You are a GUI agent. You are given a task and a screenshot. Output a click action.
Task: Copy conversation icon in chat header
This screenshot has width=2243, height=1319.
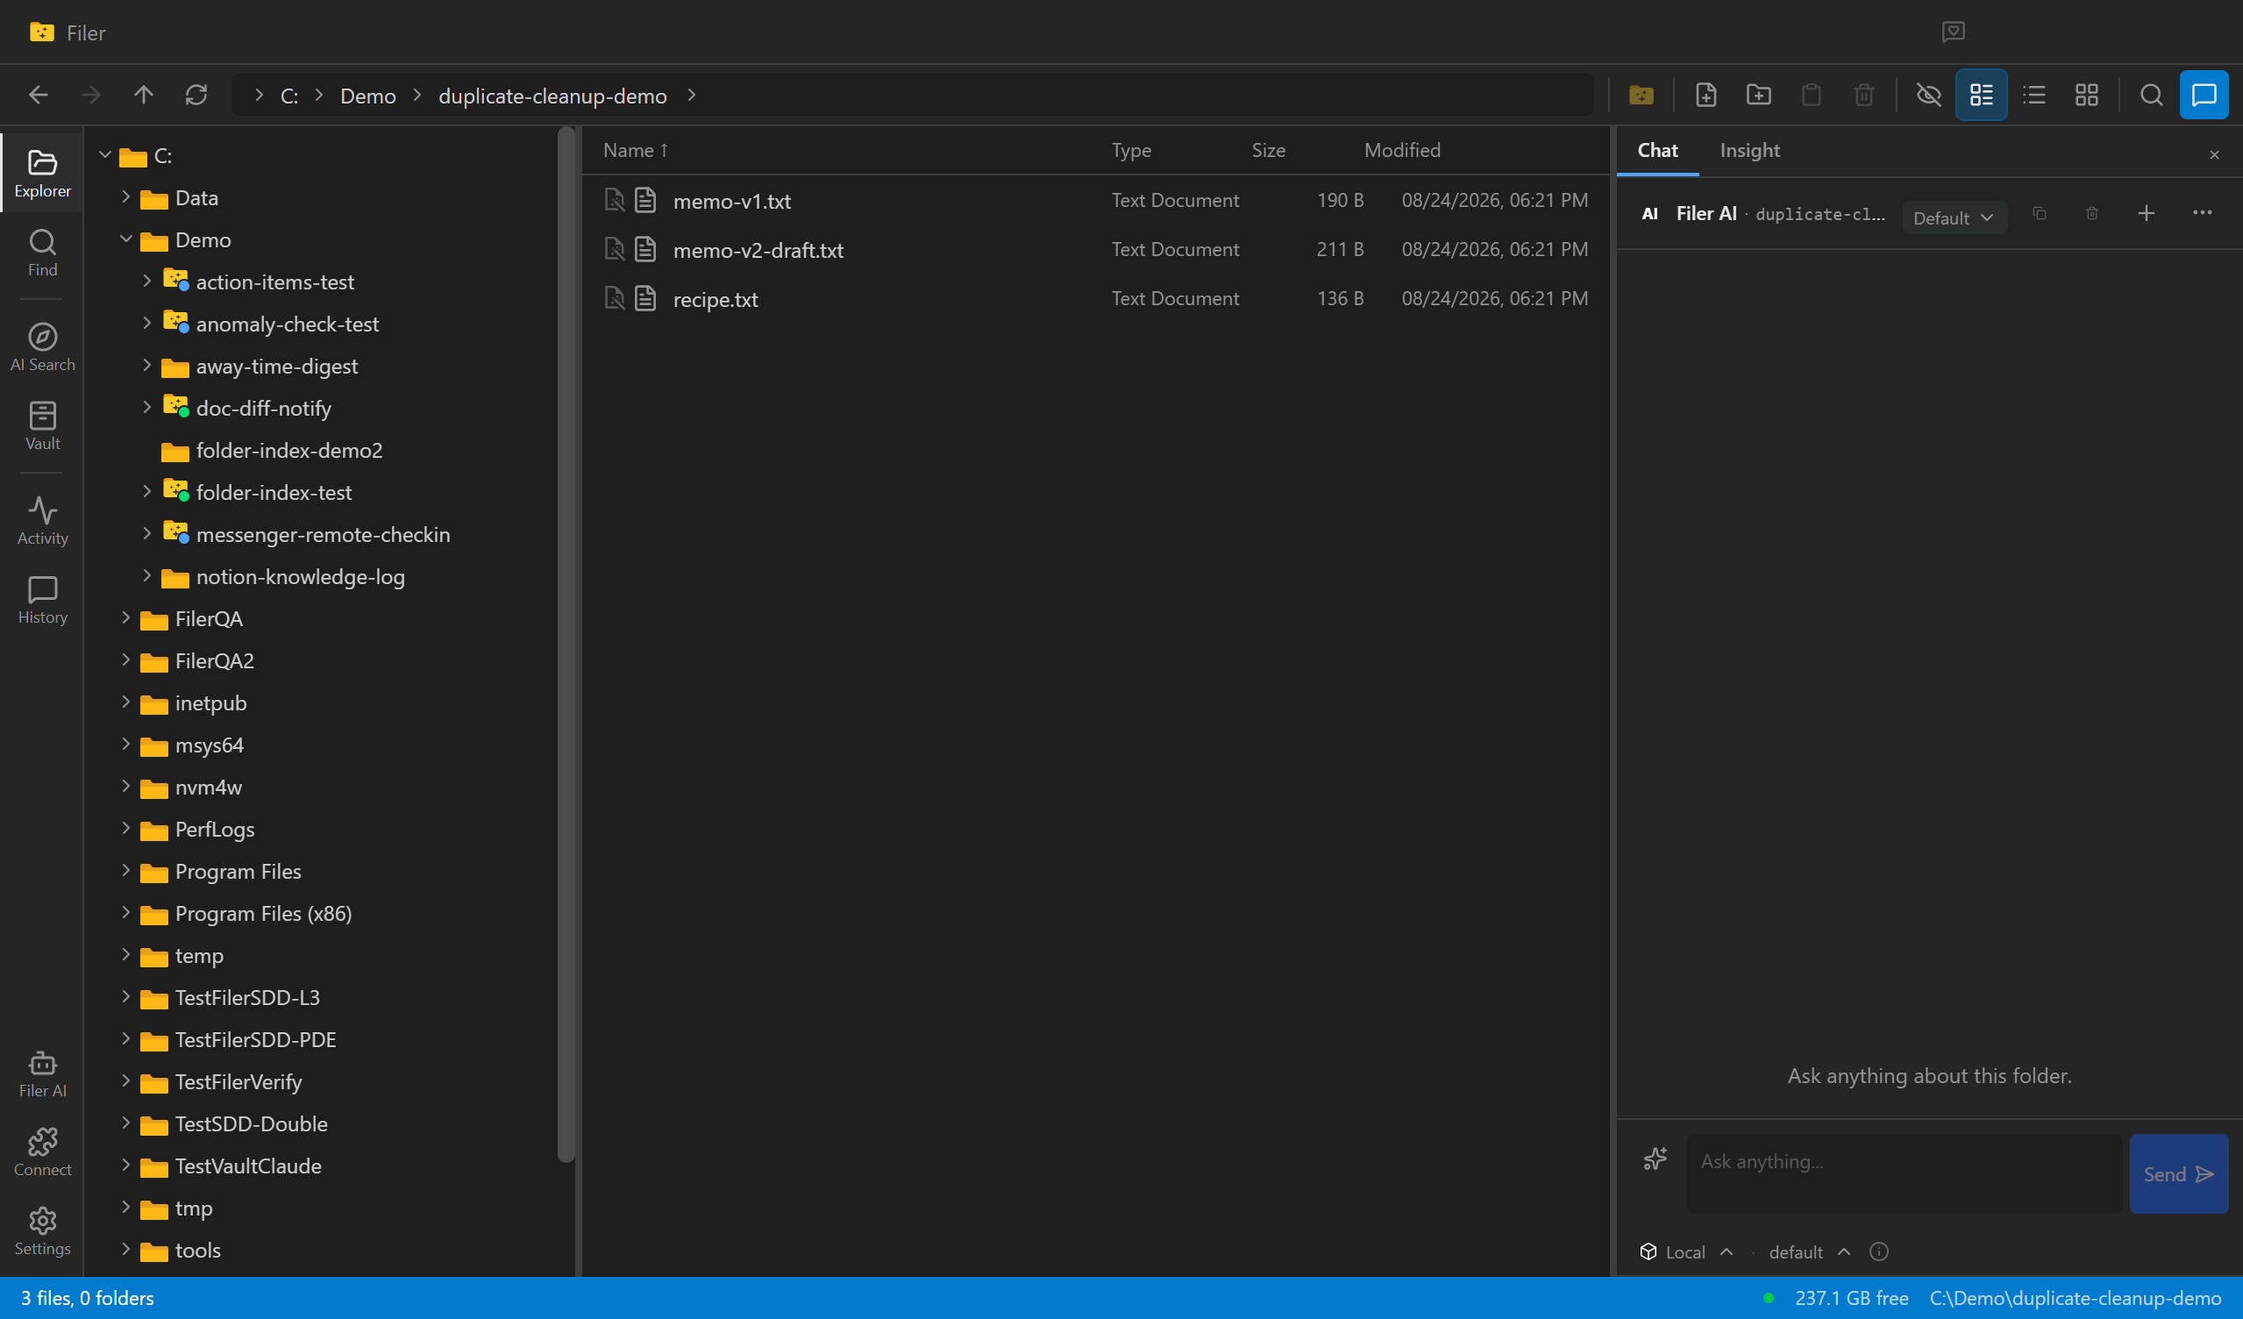[2040, 214]
